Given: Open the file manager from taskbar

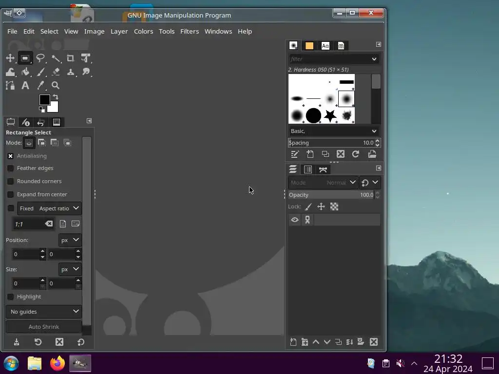Looking at the screenshot, I should tap(35, 363).
